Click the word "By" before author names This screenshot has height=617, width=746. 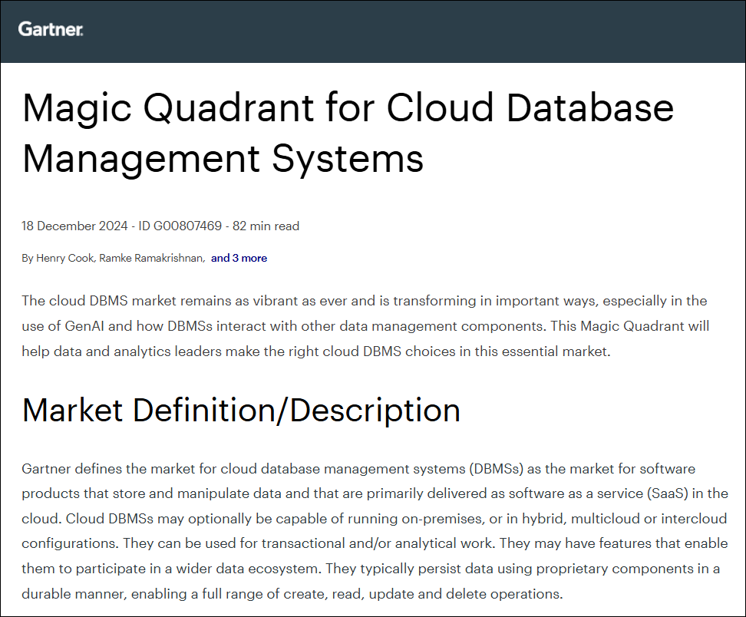tap(28, 259)
